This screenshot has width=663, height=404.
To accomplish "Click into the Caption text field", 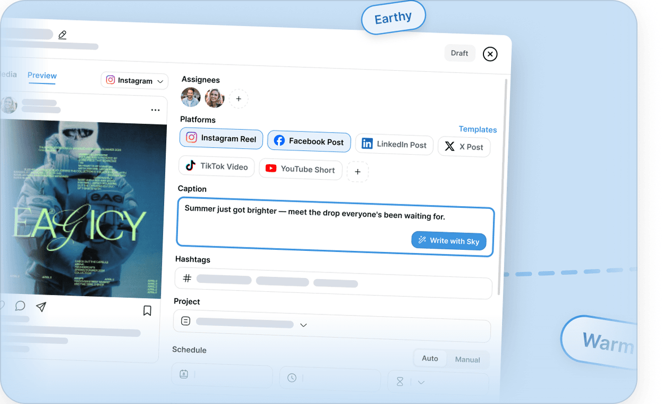I will (335, 228).
